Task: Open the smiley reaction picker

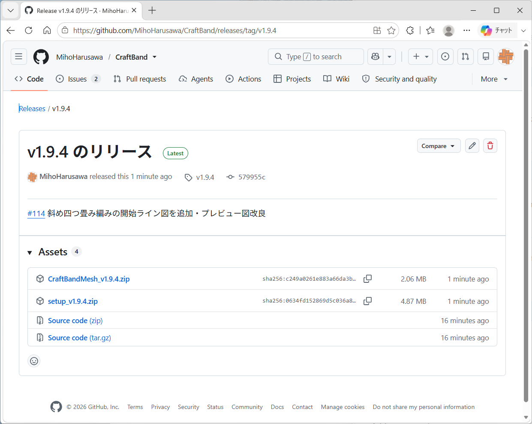Action: pos(34,361)
